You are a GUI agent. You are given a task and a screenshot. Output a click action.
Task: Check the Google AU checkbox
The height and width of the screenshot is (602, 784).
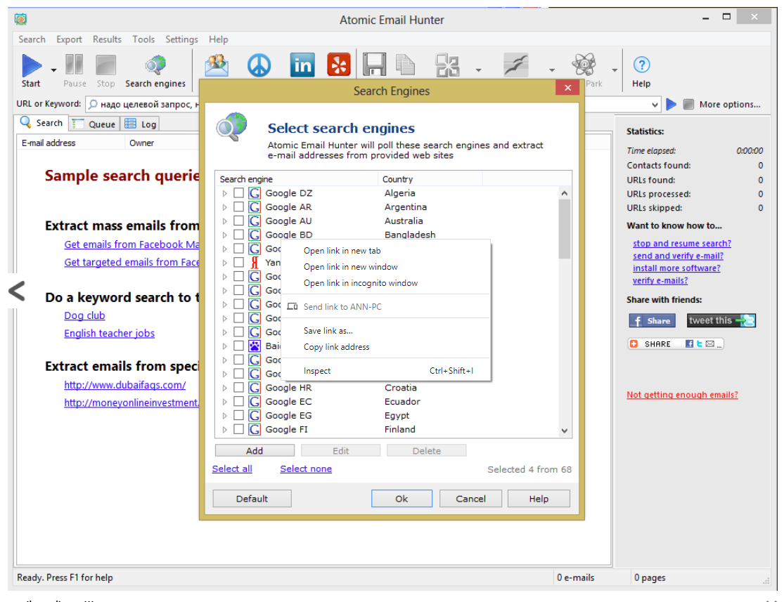pos(238,221)
